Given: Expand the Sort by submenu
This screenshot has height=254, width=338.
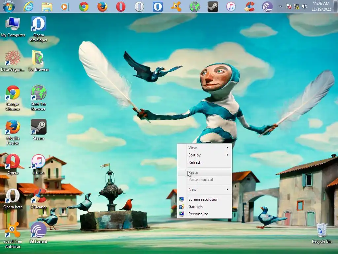Looking at the screenshot, I should coord(204,155).
